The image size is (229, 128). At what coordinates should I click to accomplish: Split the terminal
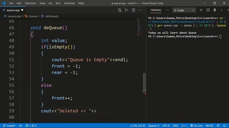tap(208, 10)
